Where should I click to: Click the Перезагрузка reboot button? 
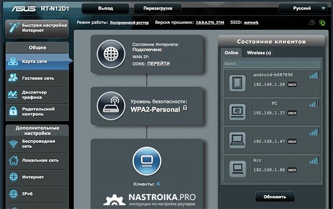pyautogui.click(x=158, y=8)
